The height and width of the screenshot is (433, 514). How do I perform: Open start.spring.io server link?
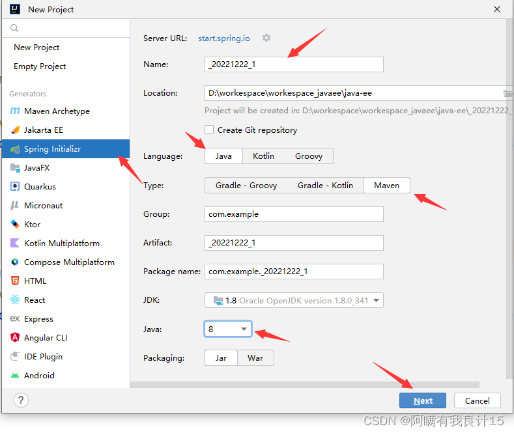(x=224, y=38)
